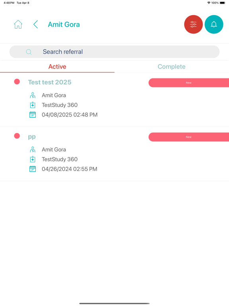Viewport: 229px width, 306px height.
Task: Click red status dot beside pp
Action: [17, 136]
